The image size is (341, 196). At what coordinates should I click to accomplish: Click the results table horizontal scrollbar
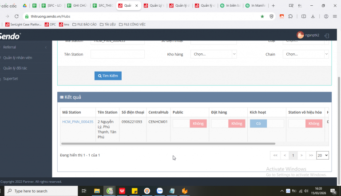(x=168, y=144)
